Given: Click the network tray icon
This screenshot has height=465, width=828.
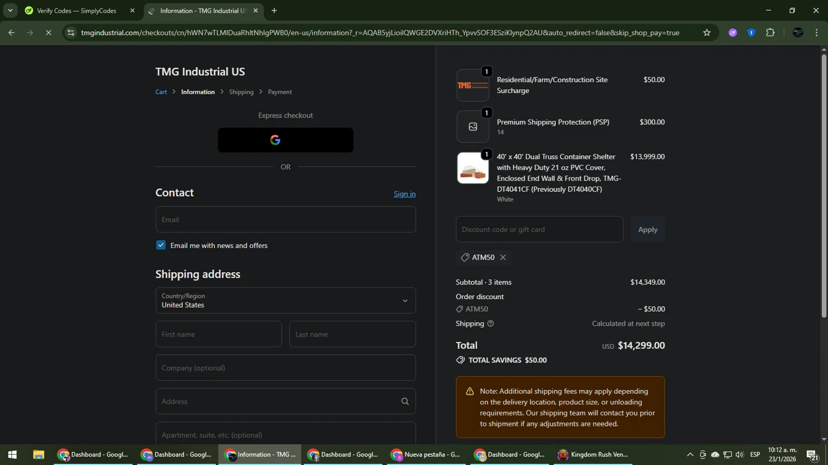Looking at the screenshot, I should click(728, 455).
